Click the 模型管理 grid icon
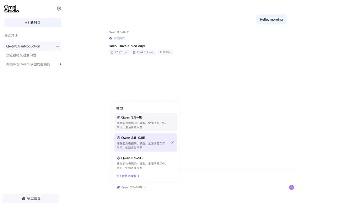The width and height of the screenshot is (339, 210). click(x=23, y=198)
